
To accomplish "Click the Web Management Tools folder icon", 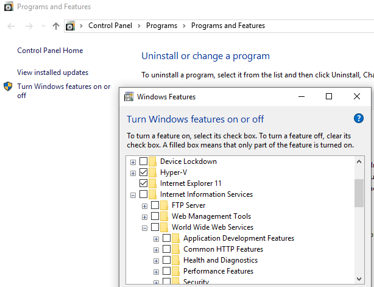I will pos(164,216).
